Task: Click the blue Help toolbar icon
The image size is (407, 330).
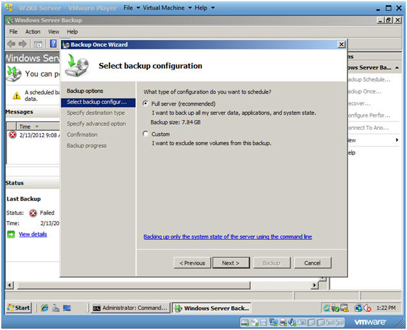Action: click(53, 43)
